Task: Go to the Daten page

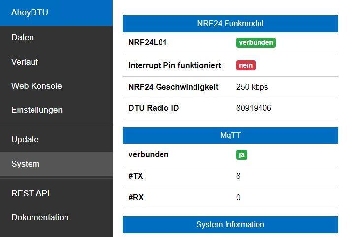Action: click(23, 37)
